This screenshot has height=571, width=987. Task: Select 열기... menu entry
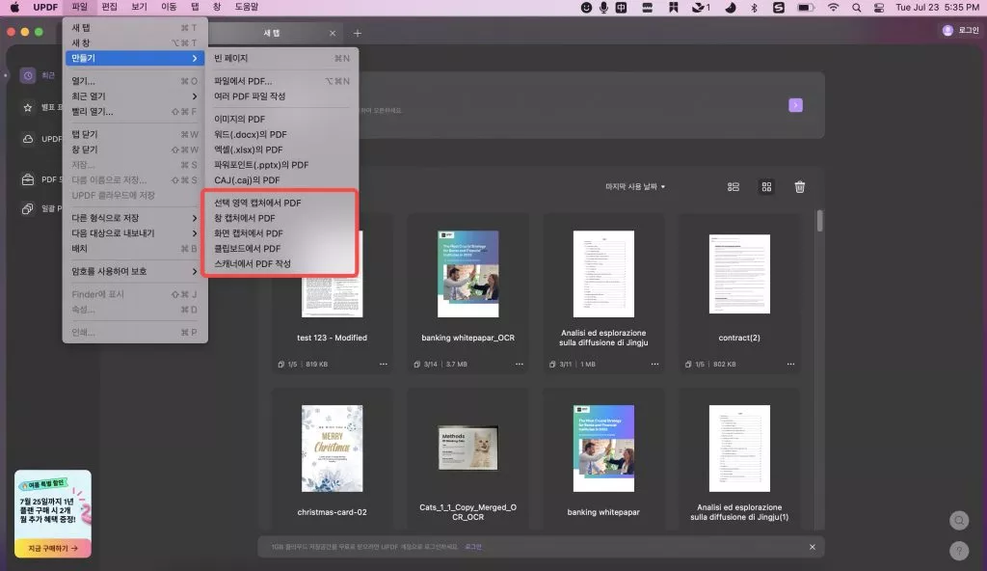click(x=135, y=81)
